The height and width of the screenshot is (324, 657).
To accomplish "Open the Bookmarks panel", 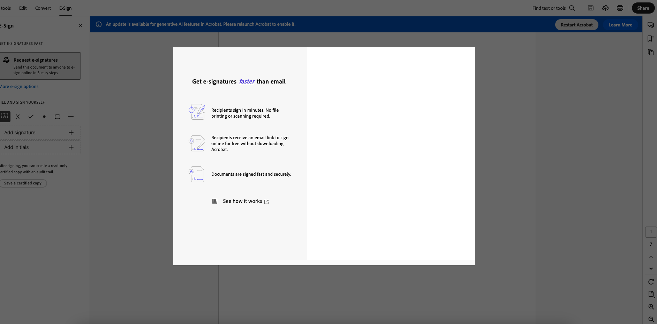I will point(650,38).
